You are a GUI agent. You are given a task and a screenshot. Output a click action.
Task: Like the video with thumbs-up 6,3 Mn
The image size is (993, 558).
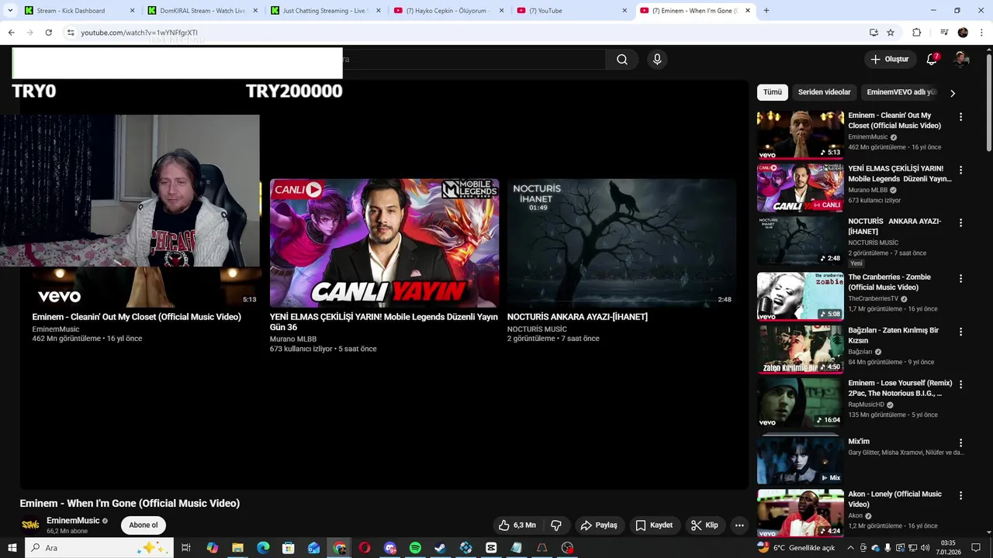coord(518,525)
